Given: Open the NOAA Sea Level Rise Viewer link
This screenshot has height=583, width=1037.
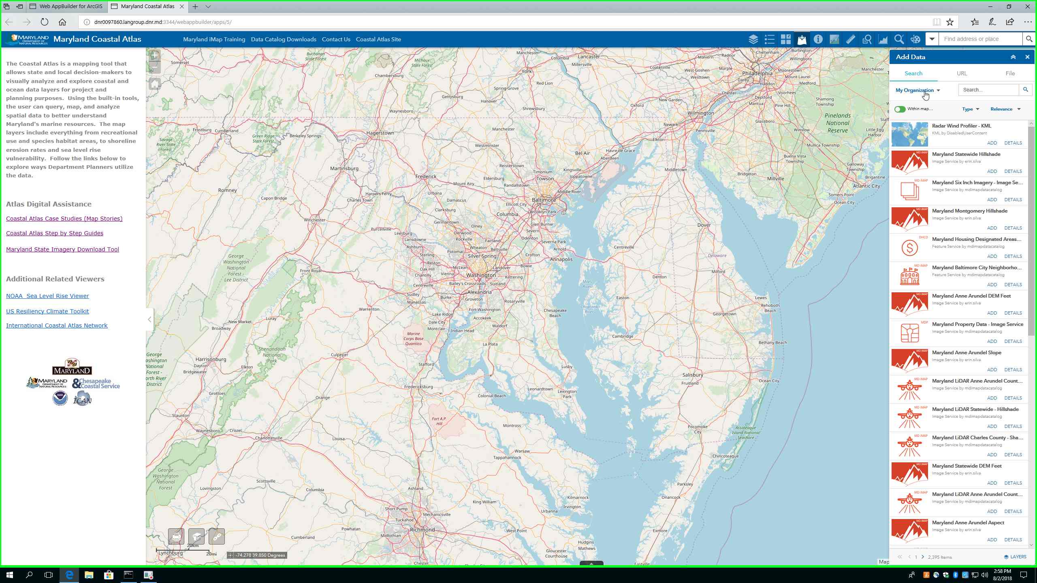Looking at the screenshot, I should pos(47,296).
